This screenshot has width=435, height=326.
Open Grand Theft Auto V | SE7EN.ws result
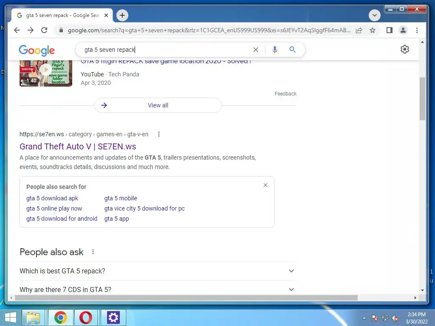[78, 146]
